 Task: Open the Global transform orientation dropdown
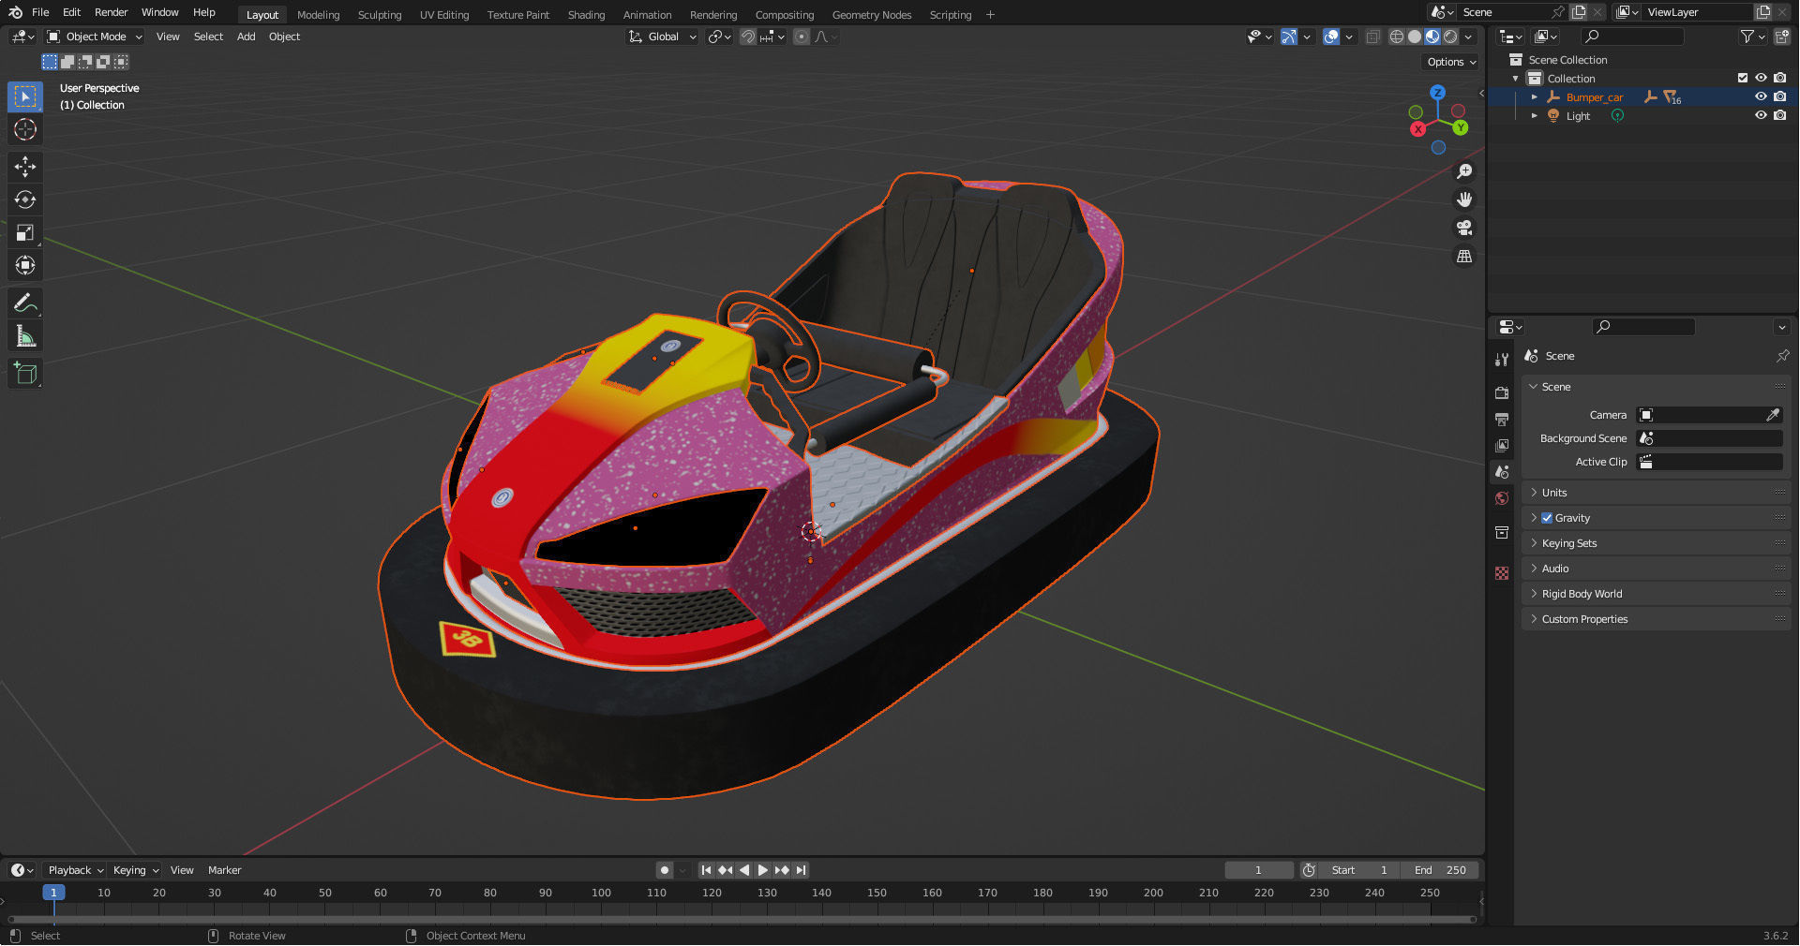click(x=663, y=37)
